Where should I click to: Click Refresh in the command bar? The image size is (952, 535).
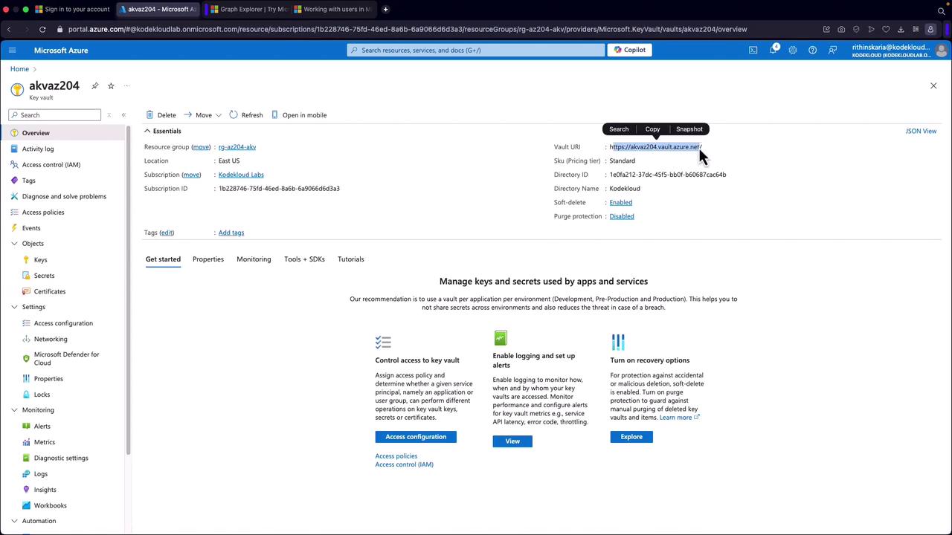(245, 115)
